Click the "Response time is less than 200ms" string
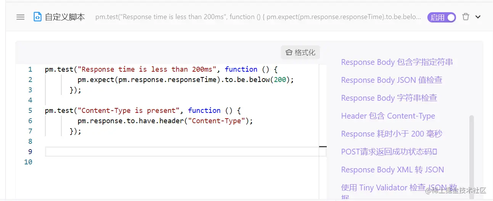This screenshot has height=201, width=493. click(147, 69)
